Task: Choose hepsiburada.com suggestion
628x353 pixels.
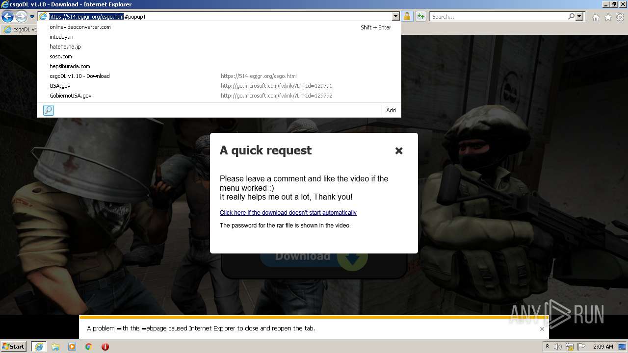Action: click(219, 66)
